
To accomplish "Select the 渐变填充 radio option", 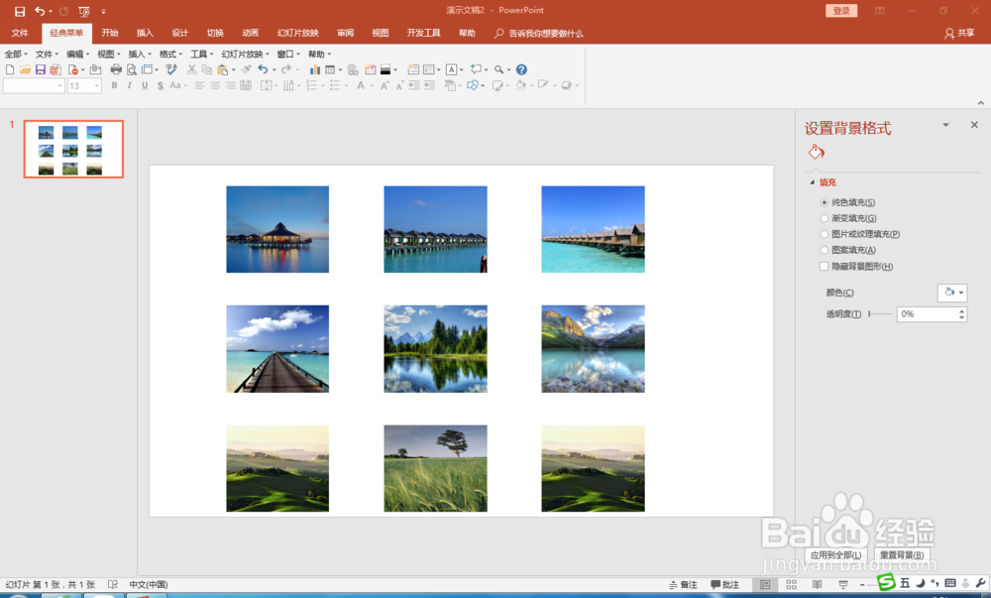I will [x=825, y=218].
